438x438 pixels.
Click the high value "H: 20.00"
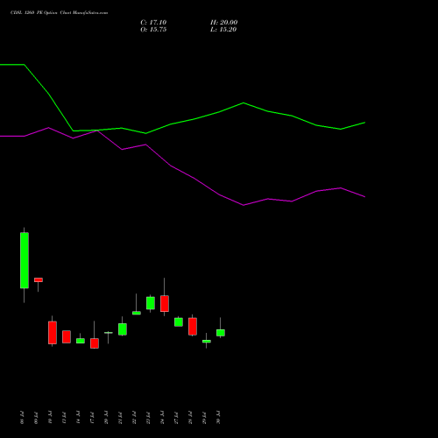pyautogui.click(x=223, y=23)
